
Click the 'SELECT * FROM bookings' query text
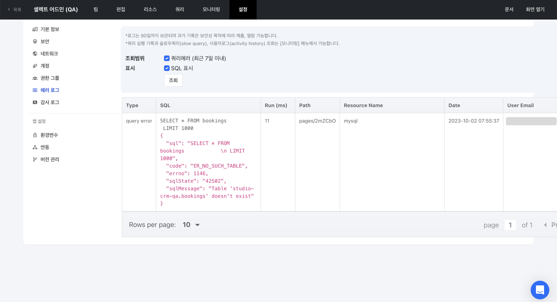(193, 121)
